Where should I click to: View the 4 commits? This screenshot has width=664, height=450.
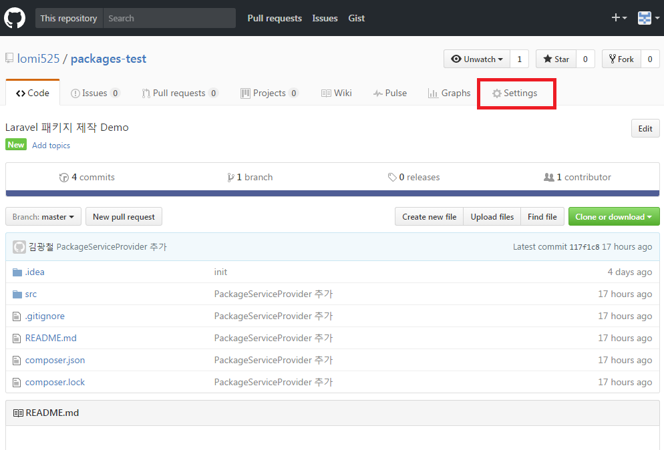click(87, 178)
